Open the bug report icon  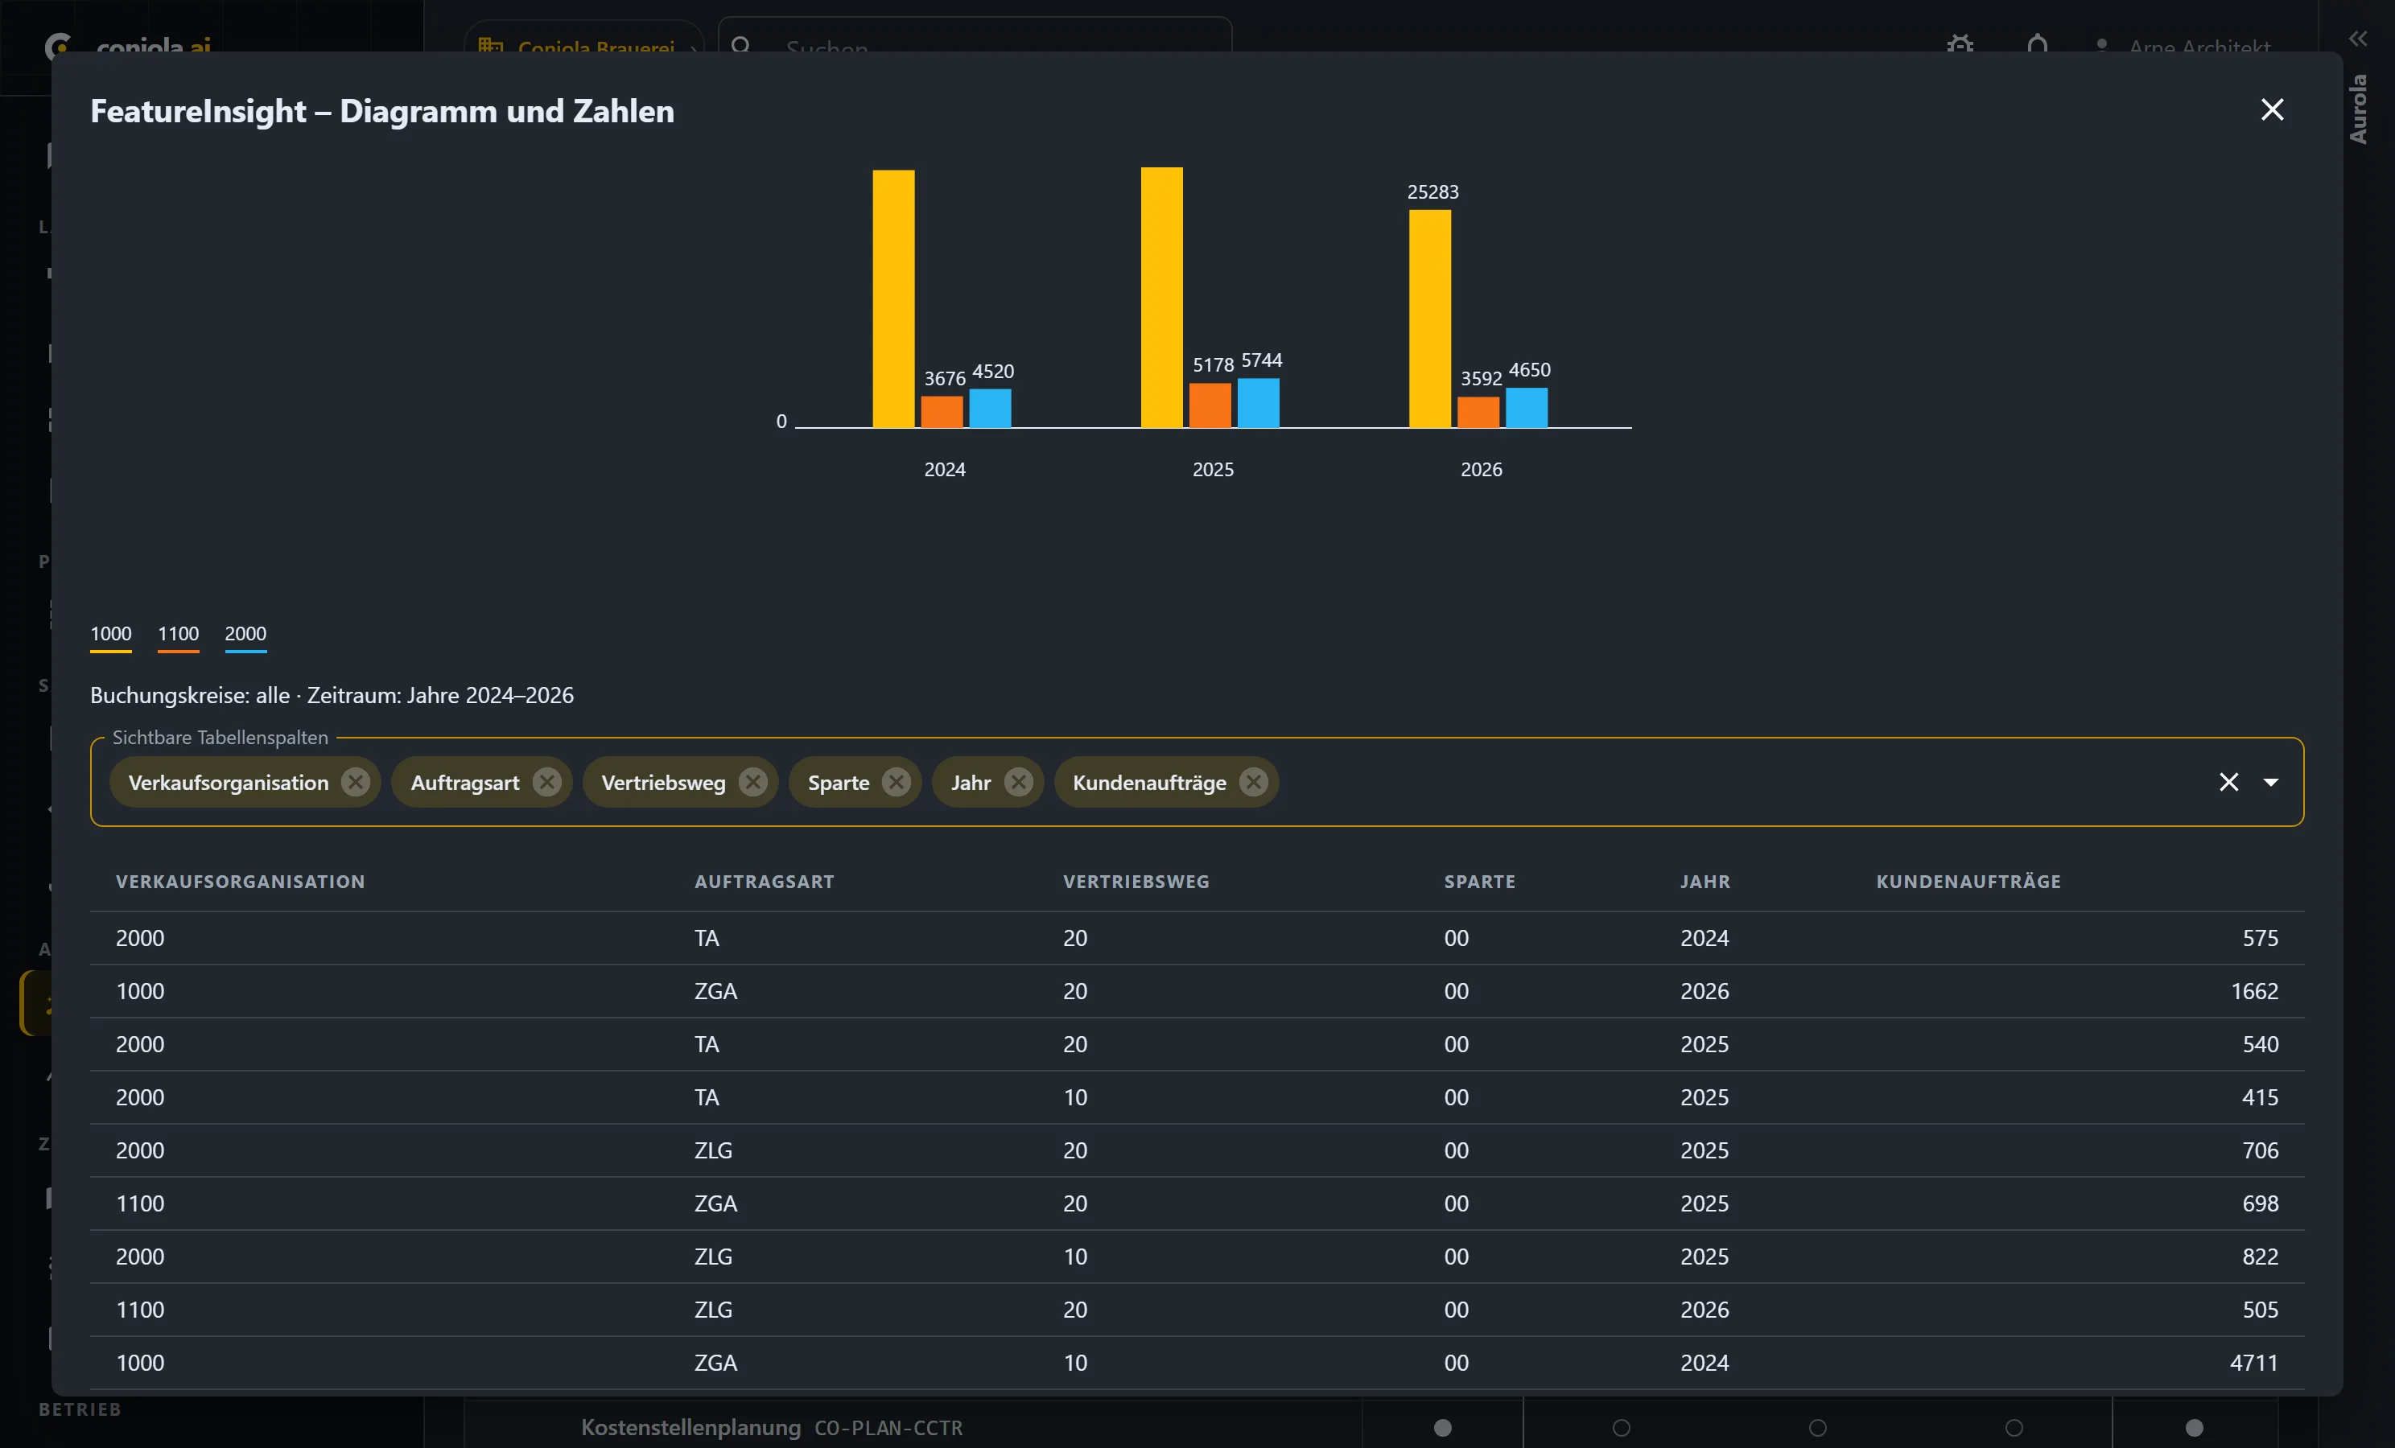click(x=1960, y=45)
